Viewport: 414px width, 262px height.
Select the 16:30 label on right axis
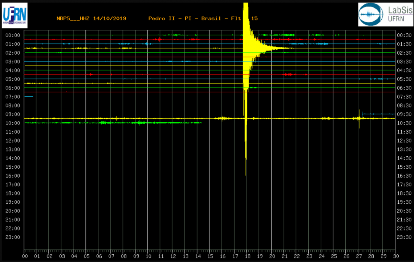pos(404,176)
